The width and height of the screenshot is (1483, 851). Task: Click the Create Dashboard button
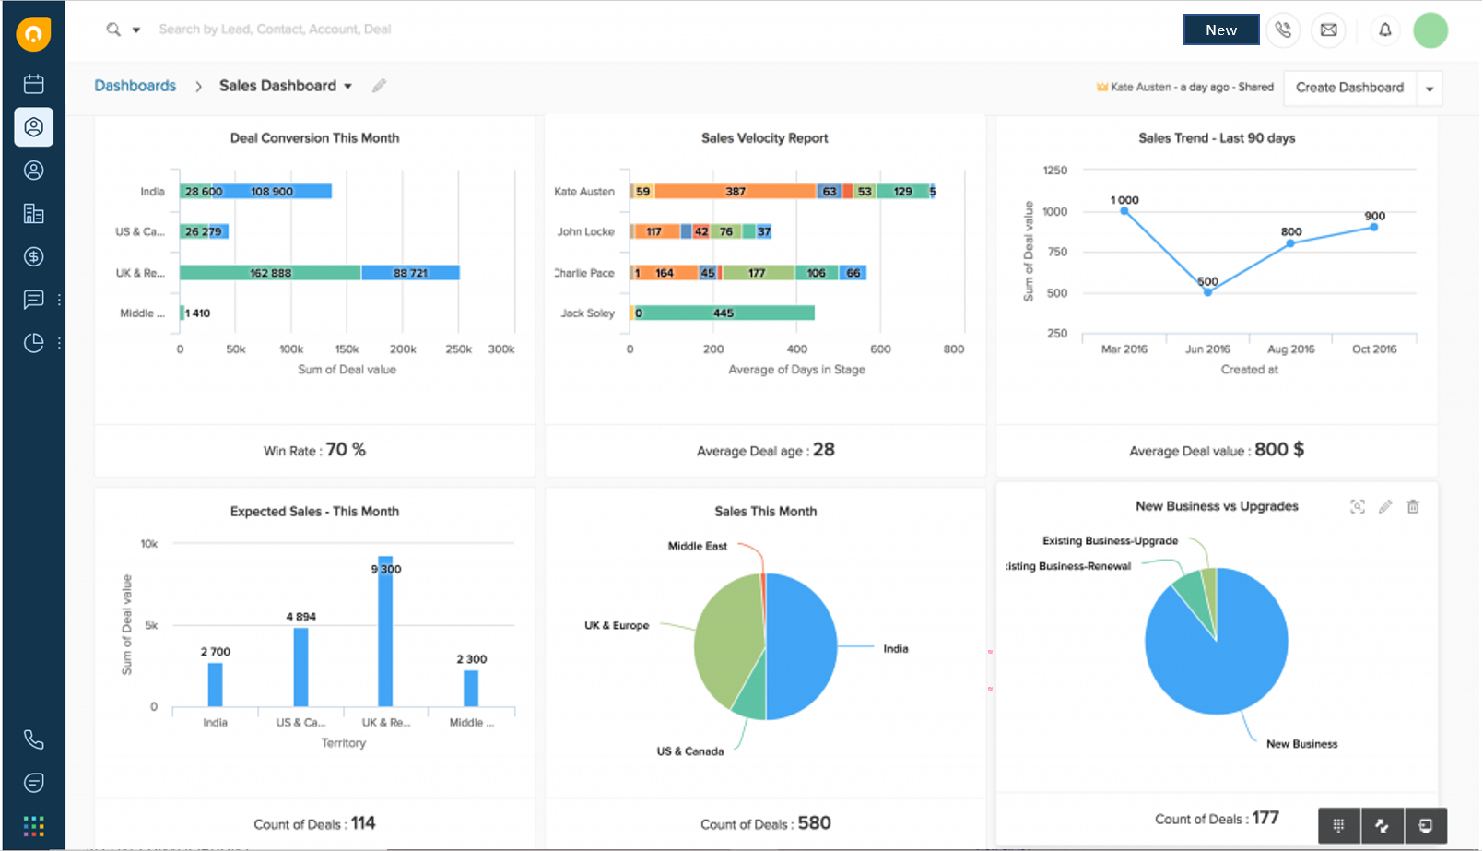click(x=1349, y=88)
